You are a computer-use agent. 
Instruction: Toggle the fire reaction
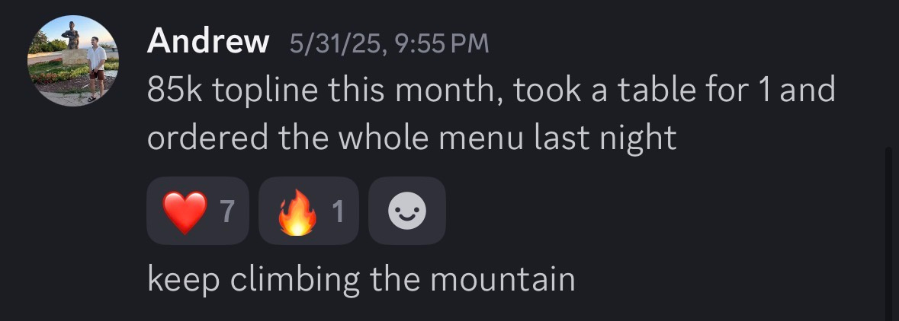pos(308,211)
